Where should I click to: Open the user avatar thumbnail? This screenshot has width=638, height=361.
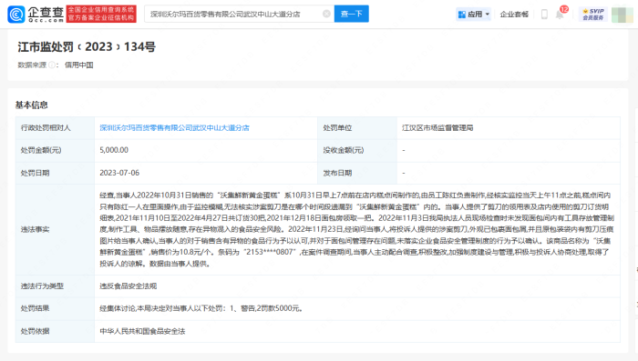(x=622, y=15)
